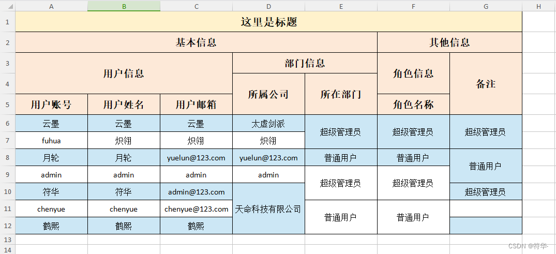
Task: Select 云墨 in the 用户账号 column
Action: (51, 124)
